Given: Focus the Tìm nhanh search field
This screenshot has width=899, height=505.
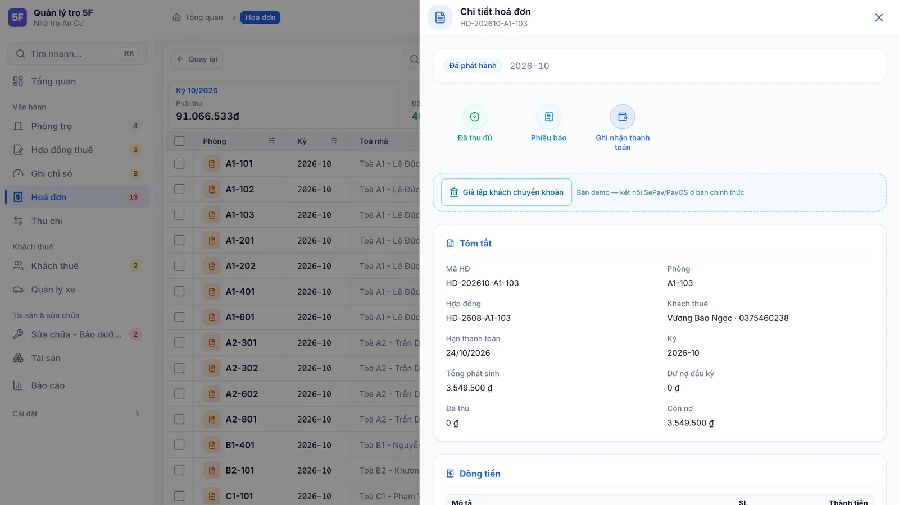Looking at the screenshot, I should [76, 54].
